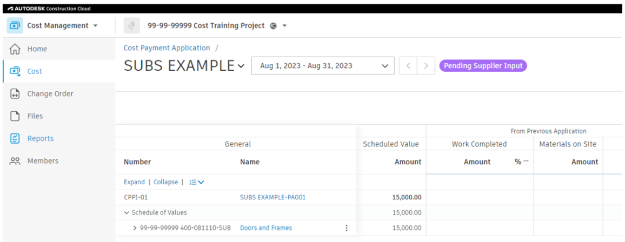Select the bold 15,000.00 amount for CPPI-01
Viewport: 625px width, 242px height.
point(407,197)
